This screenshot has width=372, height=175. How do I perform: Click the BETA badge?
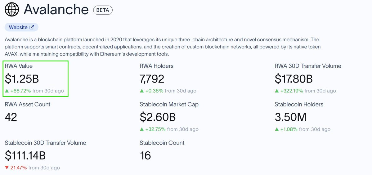coord(103,10)
